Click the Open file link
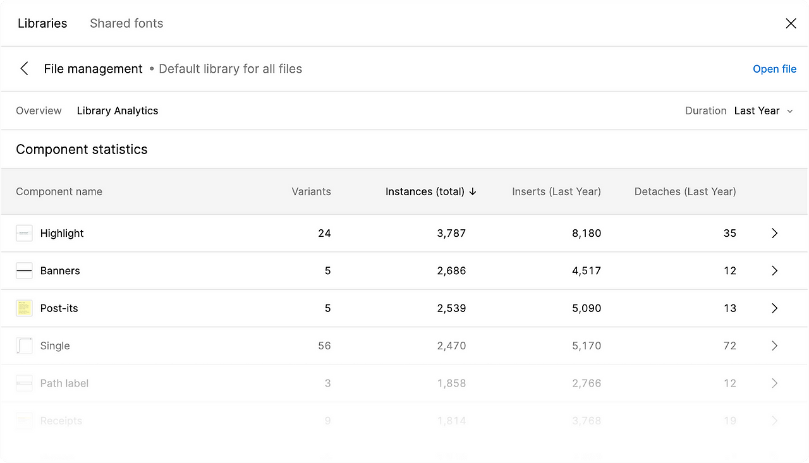Viewport: 809px width, 463px height. (774, 69)
